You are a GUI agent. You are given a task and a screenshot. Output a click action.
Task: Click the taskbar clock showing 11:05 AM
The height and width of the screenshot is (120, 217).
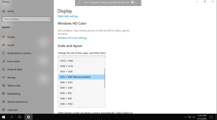point(202,117)
